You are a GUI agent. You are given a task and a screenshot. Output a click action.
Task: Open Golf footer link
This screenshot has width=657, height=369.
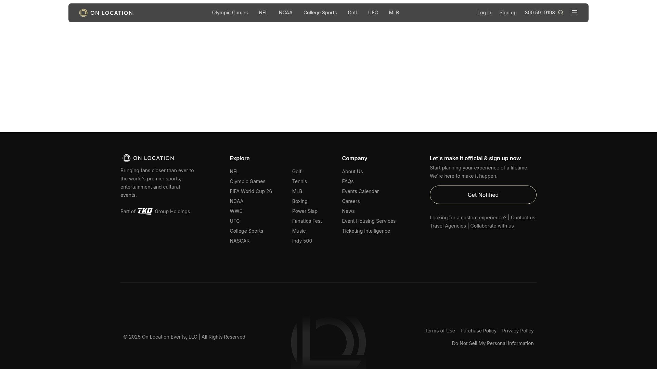click(297, 172)
